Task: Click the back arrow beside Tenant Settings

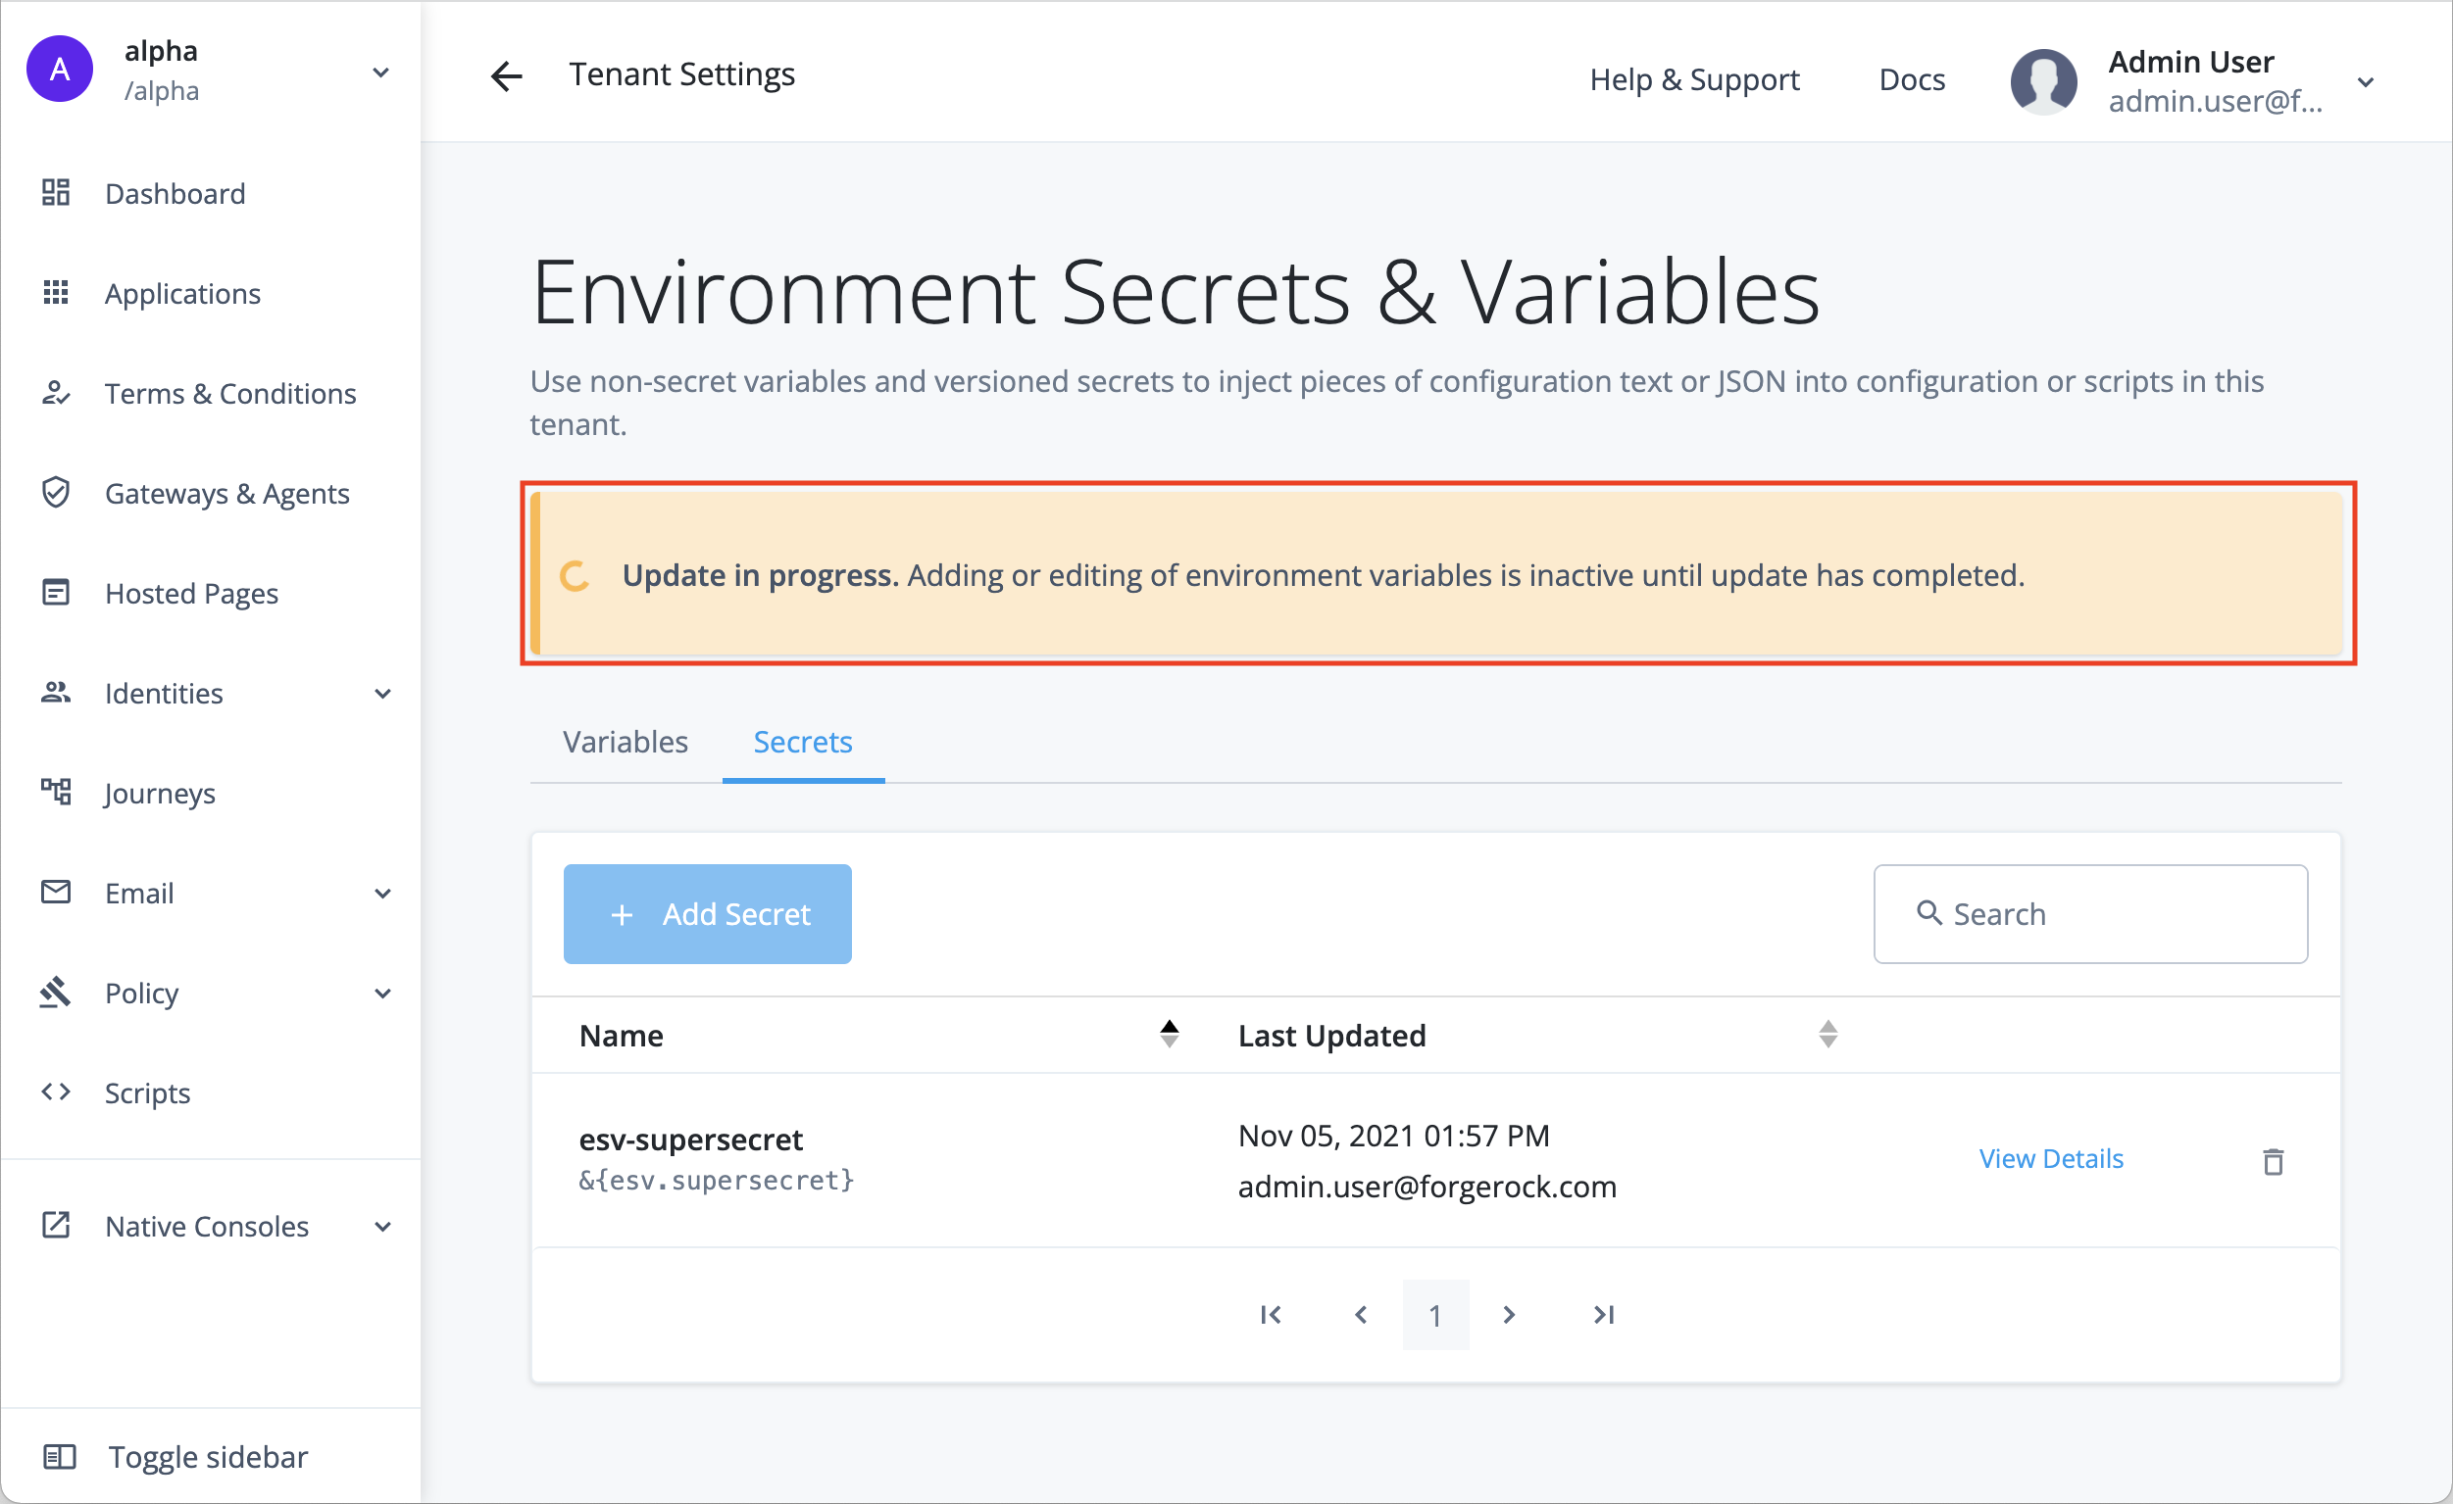Action: [x=507, y=75]
